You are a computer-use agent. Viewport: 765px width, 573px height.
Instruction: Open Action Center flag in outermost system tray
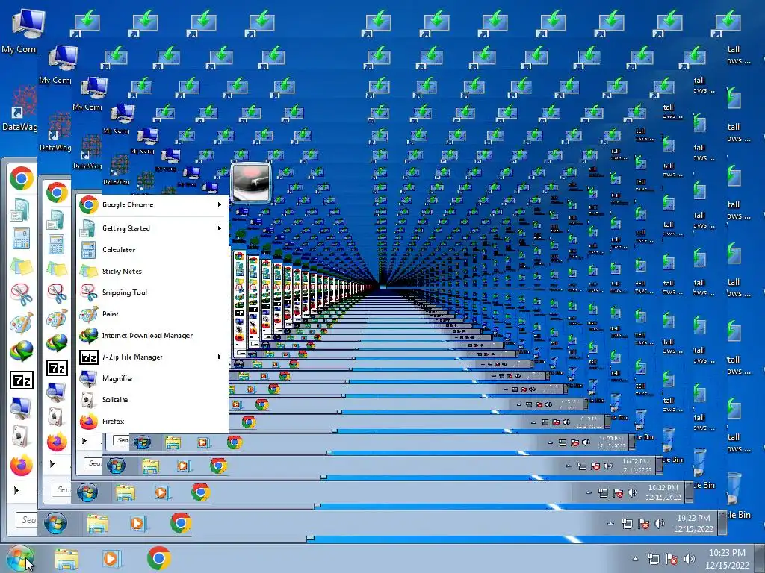(x=672, y=560)
